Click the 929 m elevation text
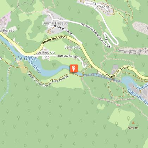 coord(133,128)
